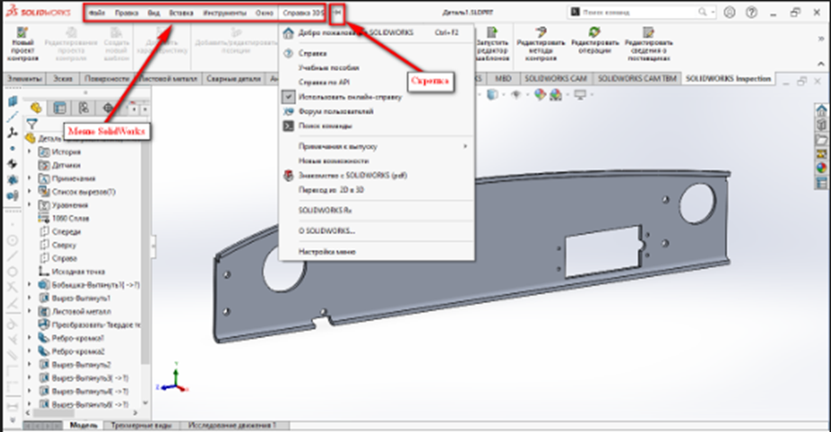Click the user login icon in title bar

(729, 12)
